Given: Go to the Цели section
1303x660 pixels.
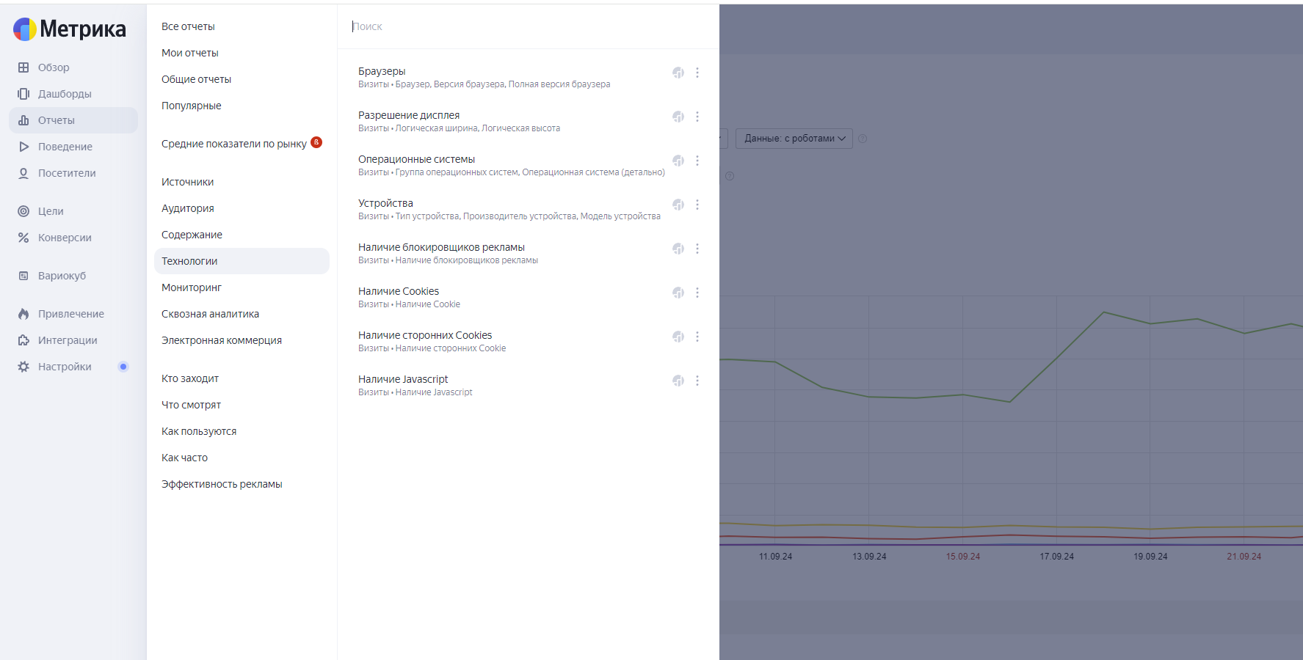Looking at the screenshot, I should coord(50,211).
